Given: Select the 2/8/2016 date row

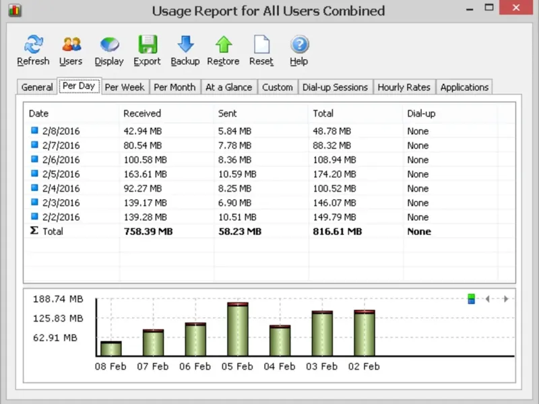Looking at the screenshot, I should (x=269, y=131).
